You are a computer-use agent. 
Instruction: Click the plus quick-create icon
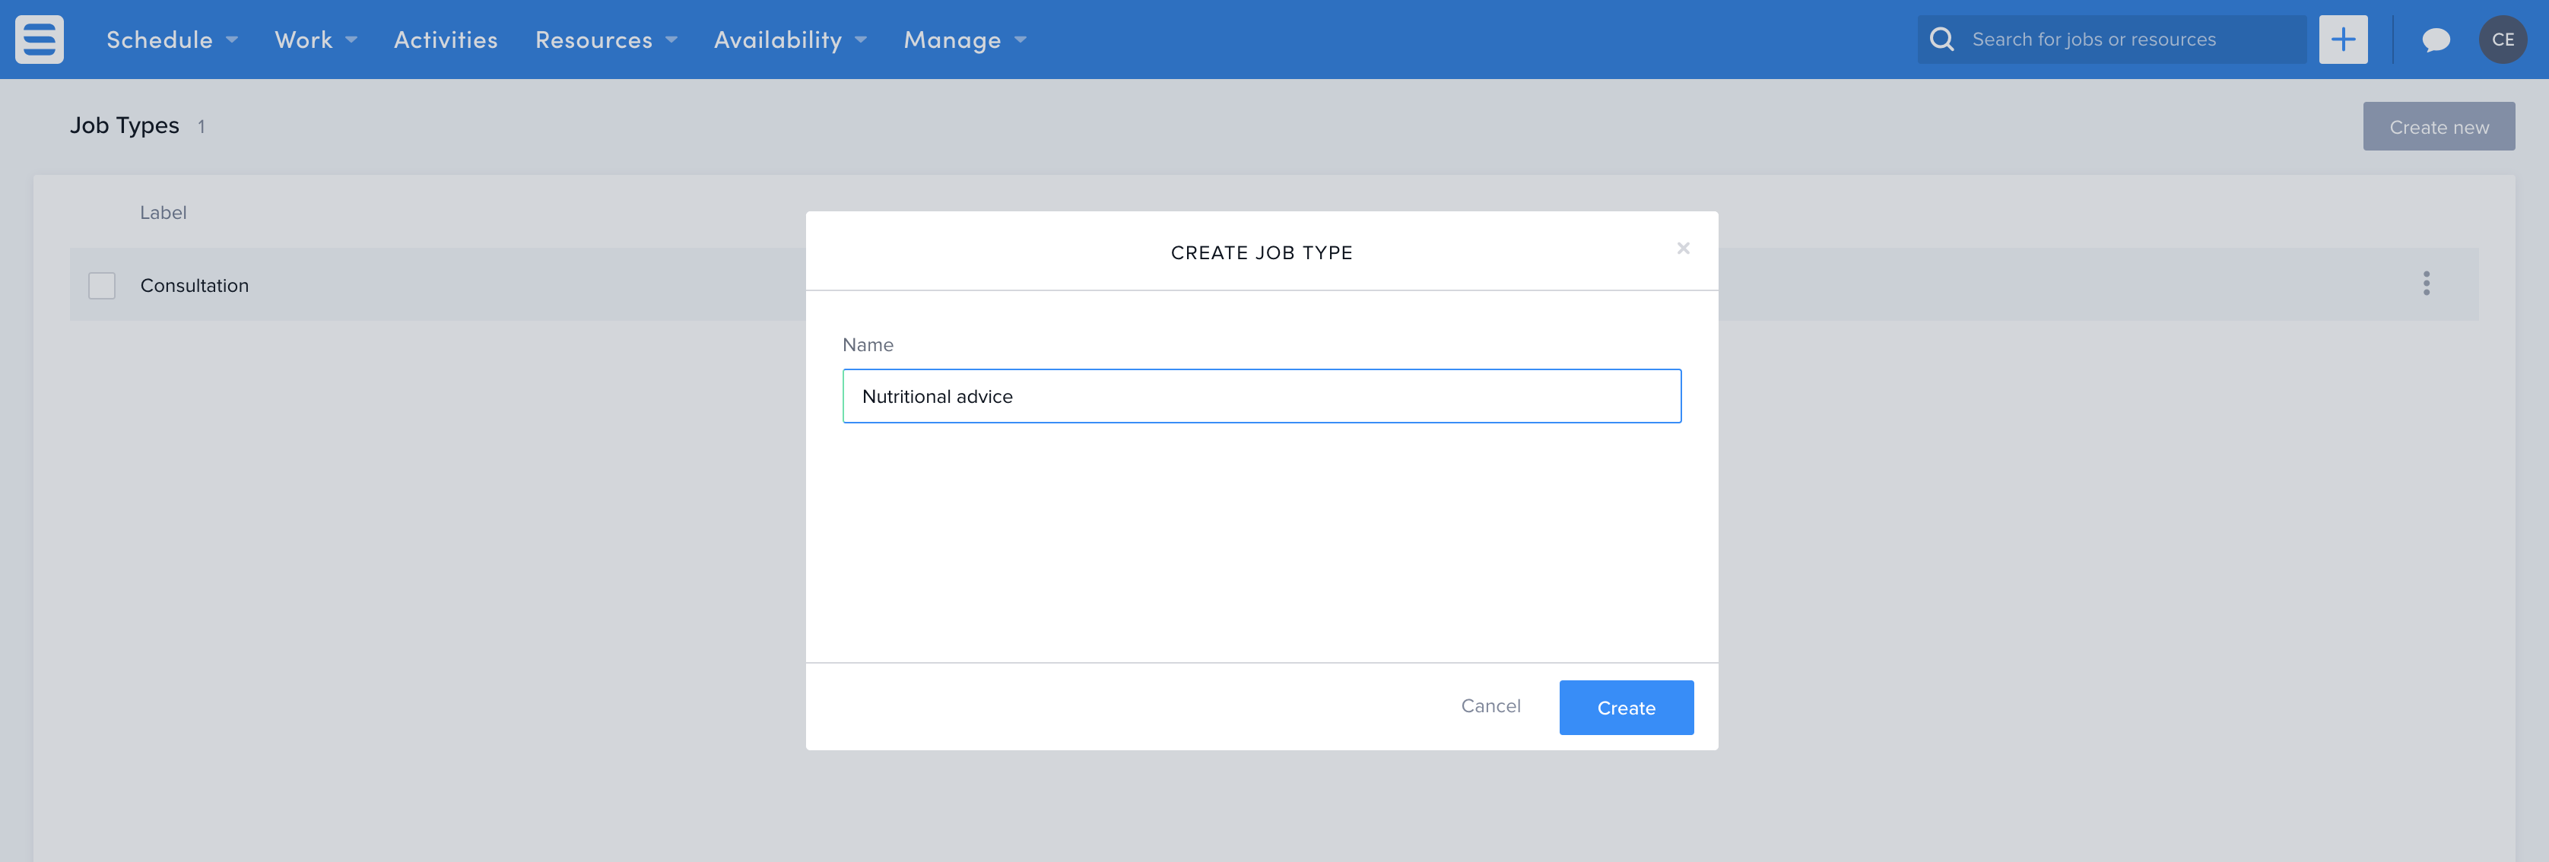(2342, 40)
